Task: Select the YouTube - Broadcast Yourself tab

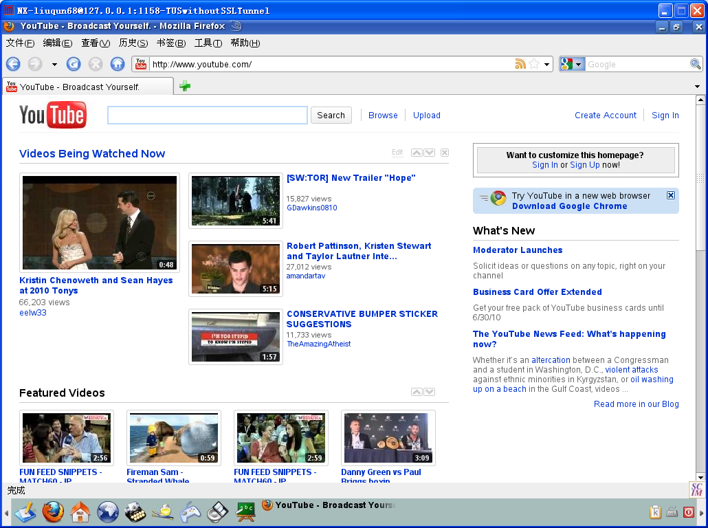Action: point(88,86)
